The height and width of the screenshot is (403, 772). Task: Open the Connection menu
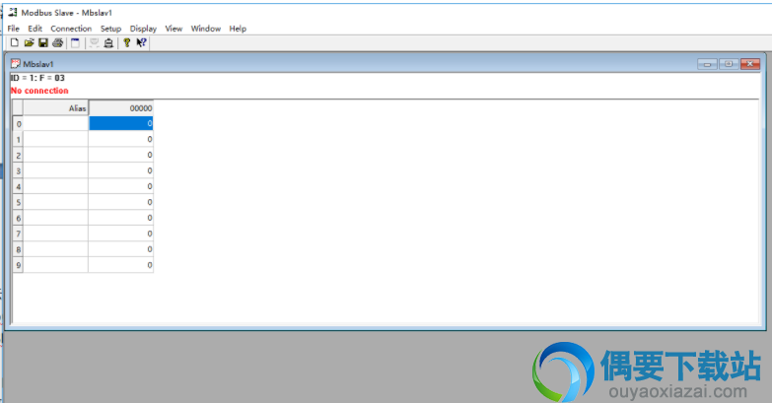point(71,29)
